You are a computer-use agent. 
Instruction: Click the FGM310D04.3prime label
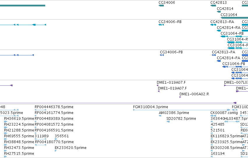pyautogui.click(x=151, y=107)
